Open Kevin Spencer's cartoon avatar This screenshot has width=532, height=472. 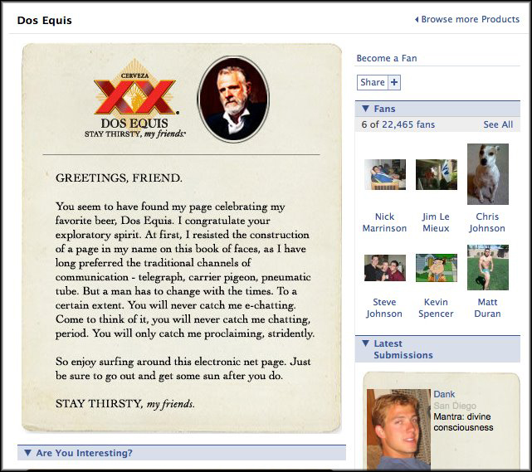437,268
